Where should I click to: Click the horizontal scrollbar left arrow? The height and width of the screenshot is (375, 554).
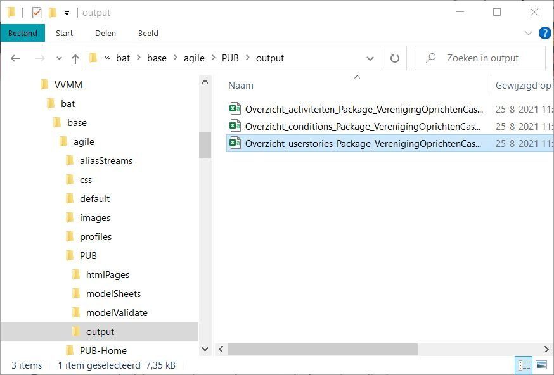[x=221, y=350]
